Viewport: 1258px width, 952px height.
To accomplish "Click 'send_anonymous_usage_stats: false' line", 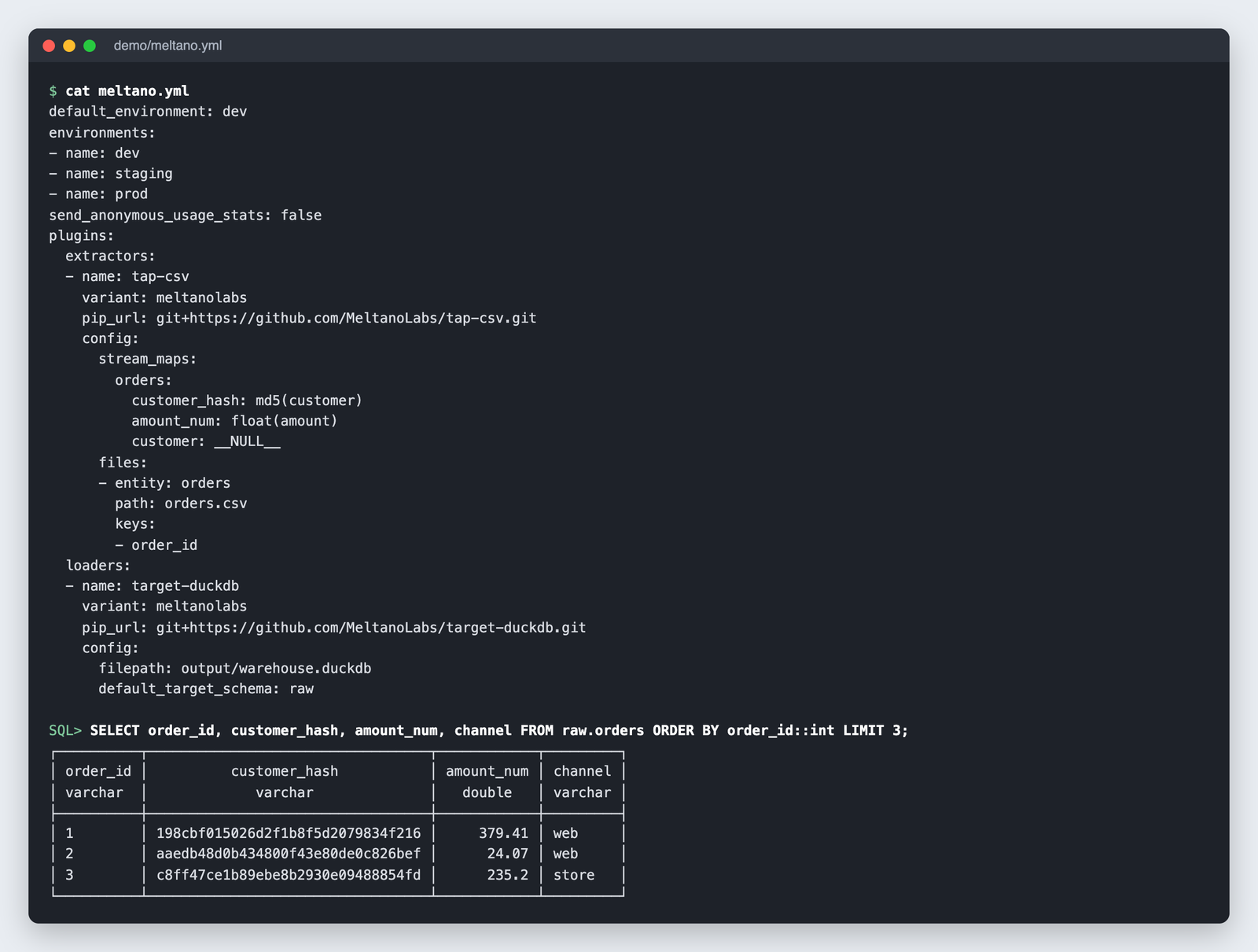I will pos(186,216).
